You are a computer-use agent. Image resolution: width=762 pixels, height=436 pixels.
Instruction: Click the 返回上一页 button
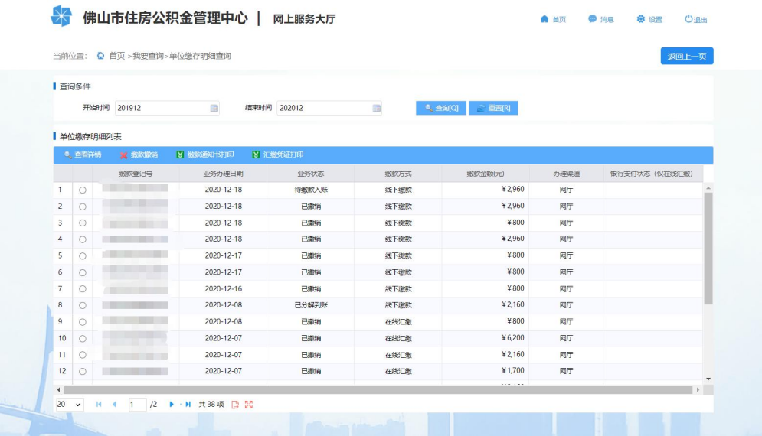[687, 57]
